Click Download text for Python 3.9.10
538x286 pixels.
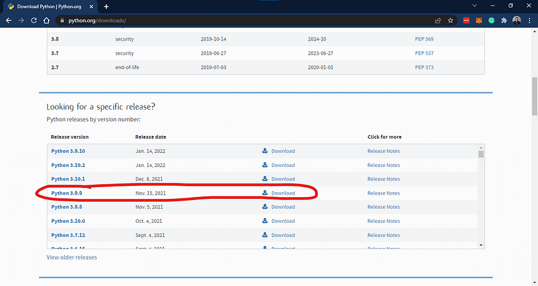tap(283, 151)
